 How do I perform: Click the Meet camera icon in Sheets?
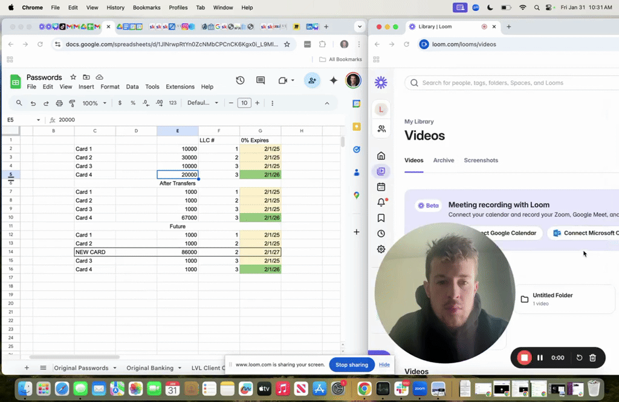click(283, 81)
